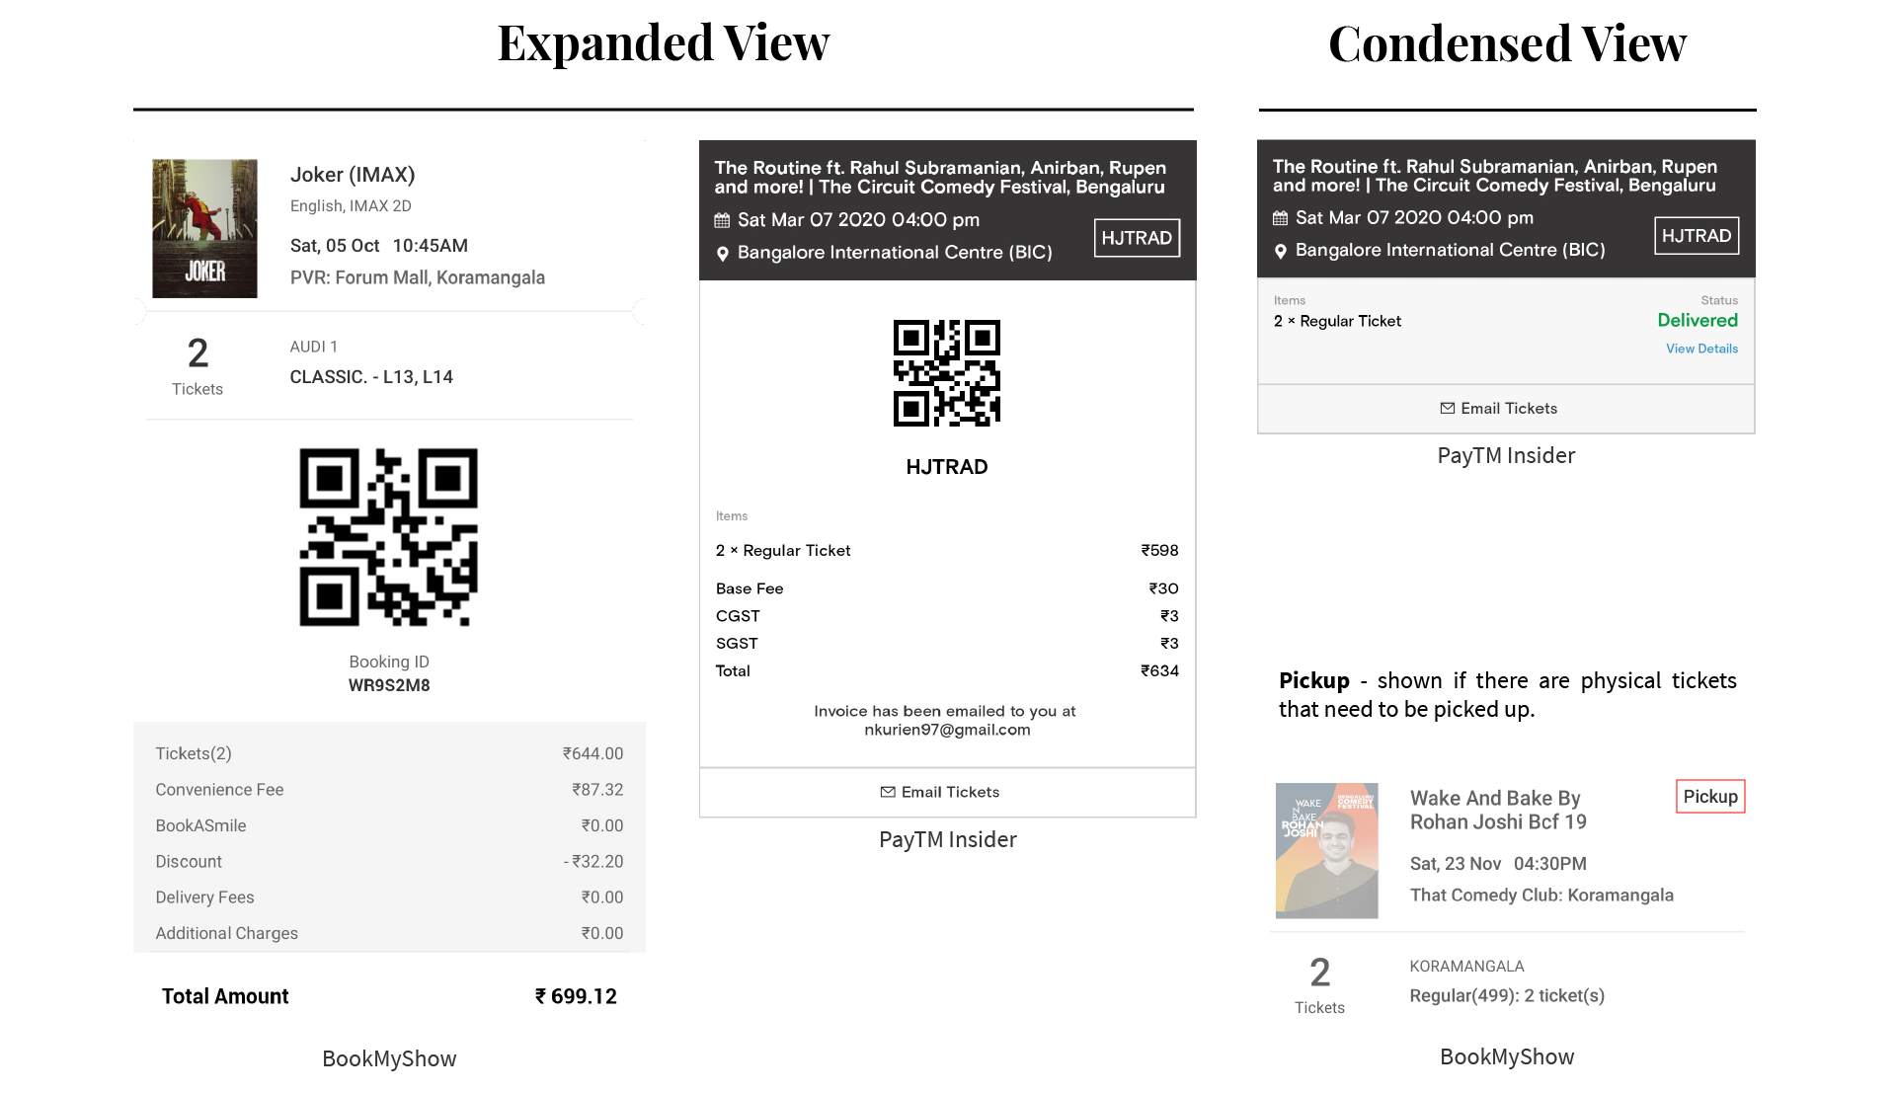Click the nkurien97@gmail.com email address
Screen dimensions: 1896x1093
coord(947,730)
